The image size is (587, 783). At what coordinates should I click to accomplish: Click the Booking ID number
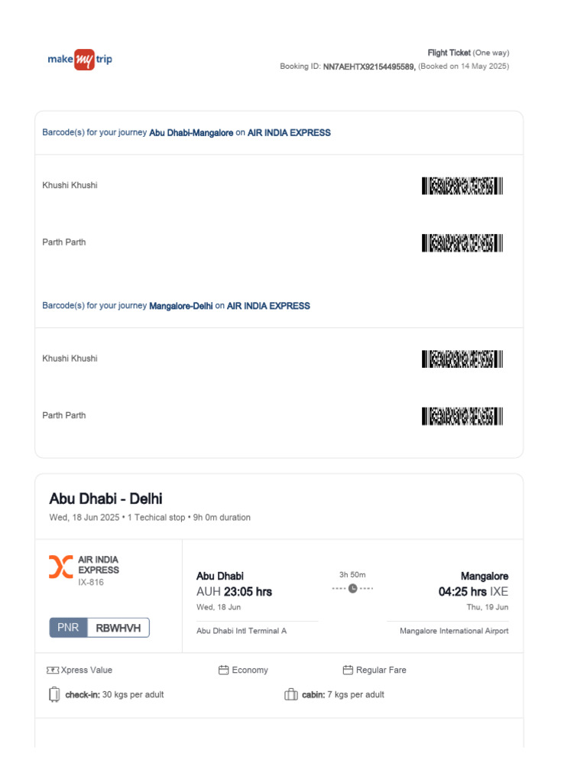point(368,67)
